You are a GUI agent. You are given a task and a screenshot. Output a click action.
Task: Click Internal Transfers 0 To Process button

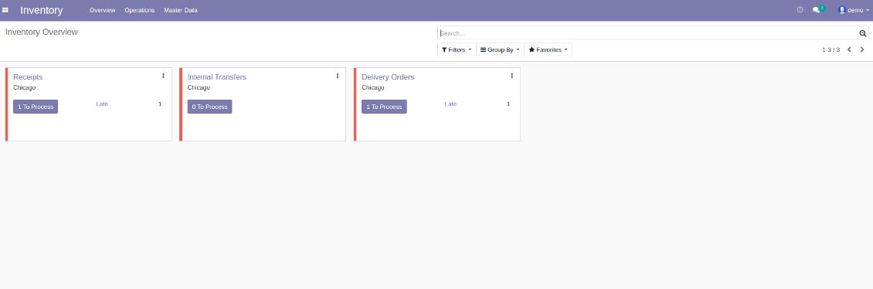(x=210, y=107)
